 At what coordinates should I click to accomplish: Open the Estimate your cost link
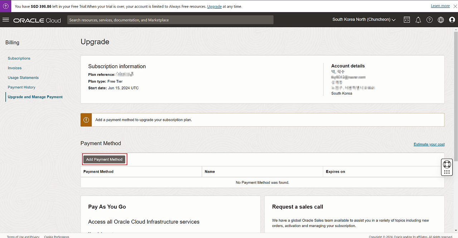[429, 144]
